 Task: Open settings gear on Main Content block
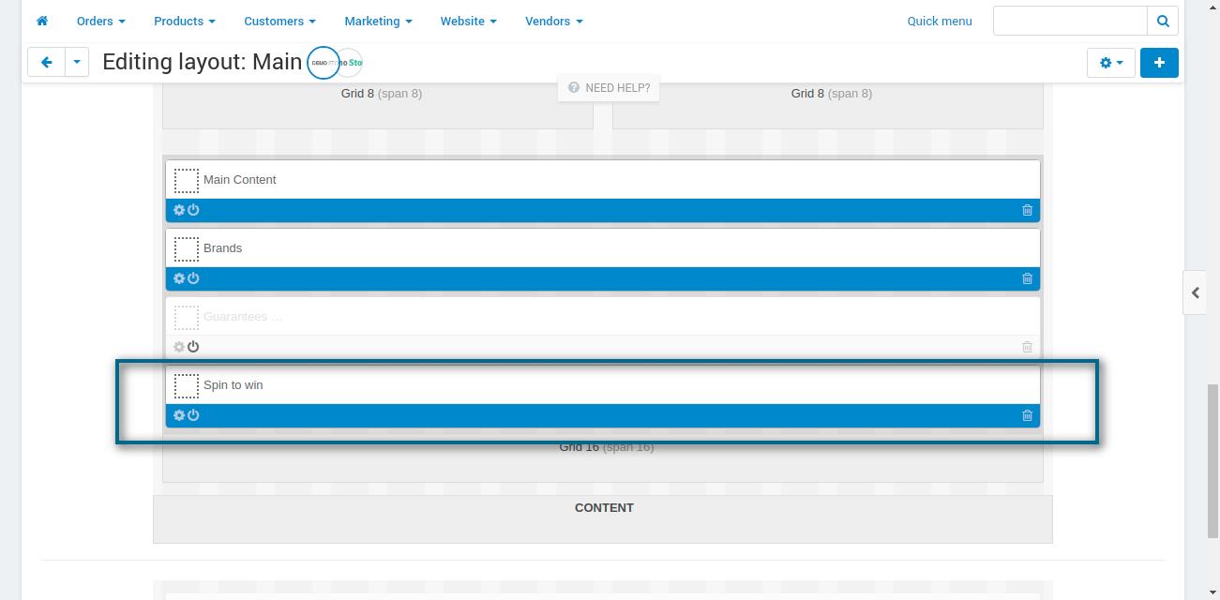(x=178, y=210)
